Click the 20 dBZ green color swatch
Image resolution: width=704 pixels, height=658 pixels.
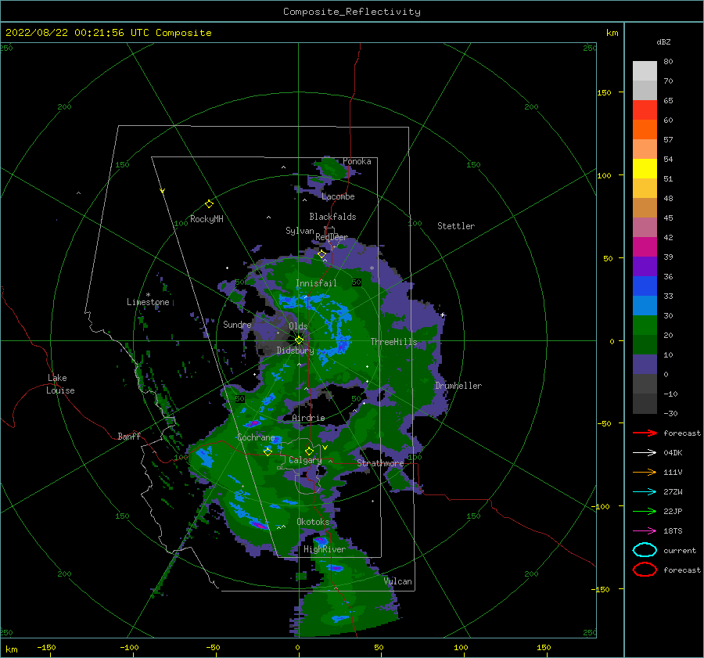tap(645, 325)
